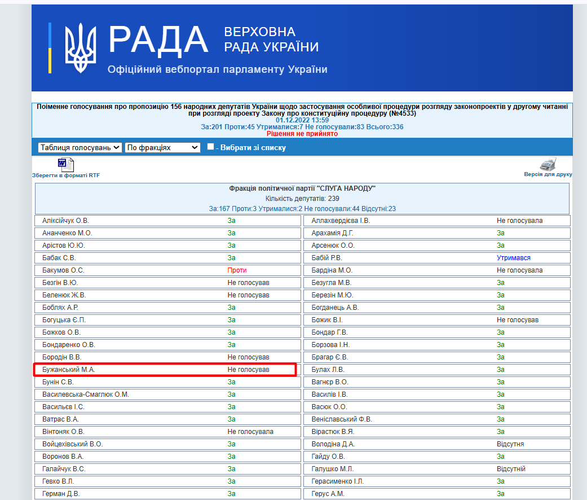Select deputy name 'Безугла М.В.'
587x500 pixels.
point(332,282)
